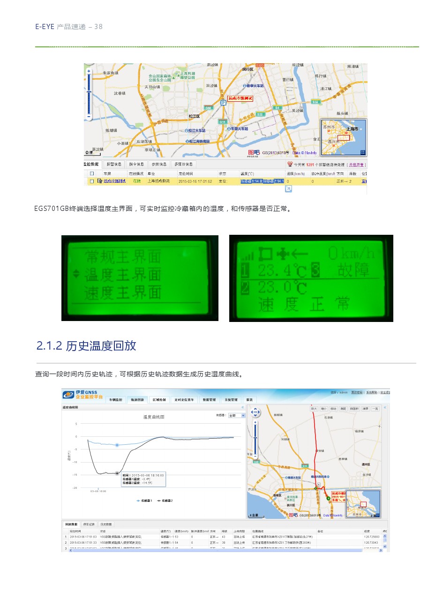Click the 放大 map tool button
443x598 pixels.
[314, 409]
